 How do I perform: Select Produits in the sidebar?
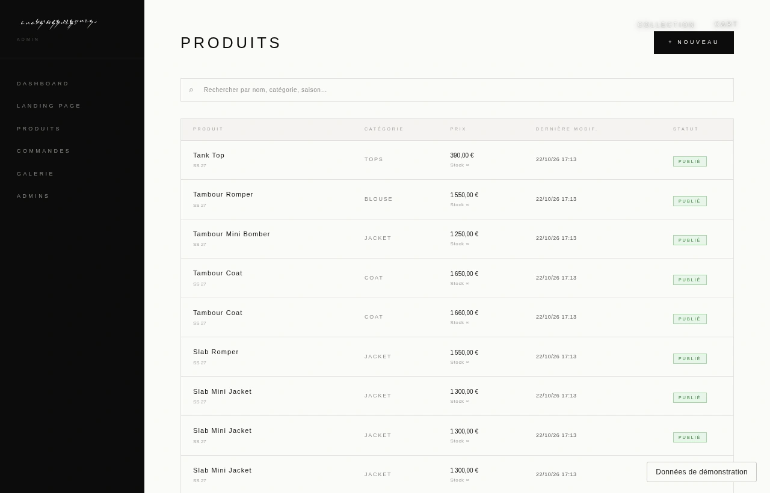tap(38, 129)
